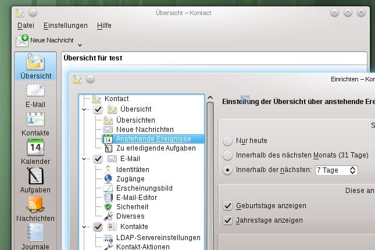375x250 pixels.
Task: Click pin button in Einrichten dialog
Action: (90, 79)
